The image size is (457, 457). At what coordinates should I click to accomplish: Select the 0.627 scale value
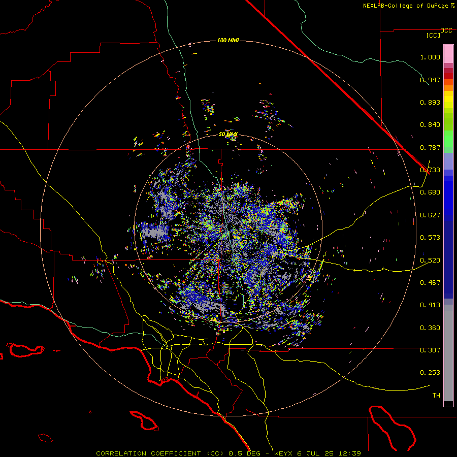(x=430, y=215)
